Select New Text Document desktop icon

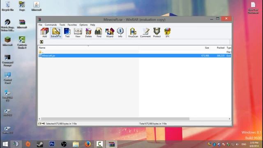[253, 8]
